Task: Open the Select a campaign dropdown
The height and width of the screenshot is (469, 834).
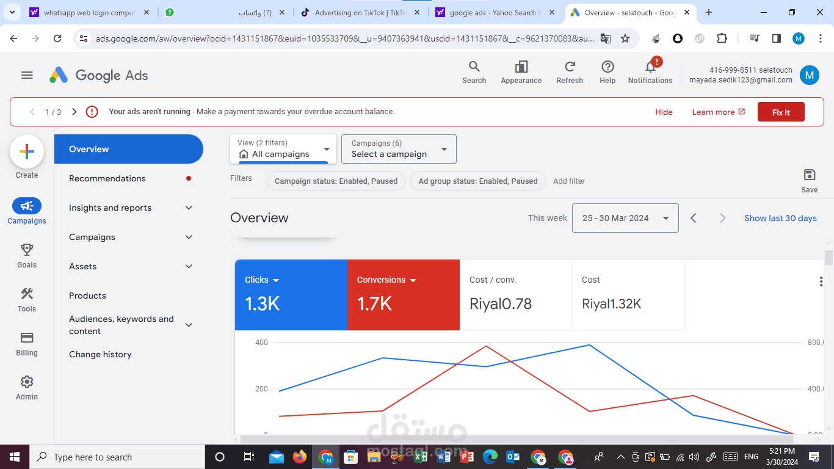Action: 399,149
